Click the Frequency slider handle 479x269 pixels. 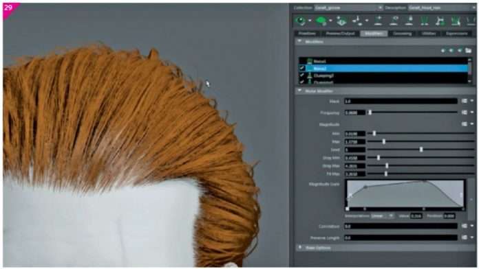(x=370, y=113)
